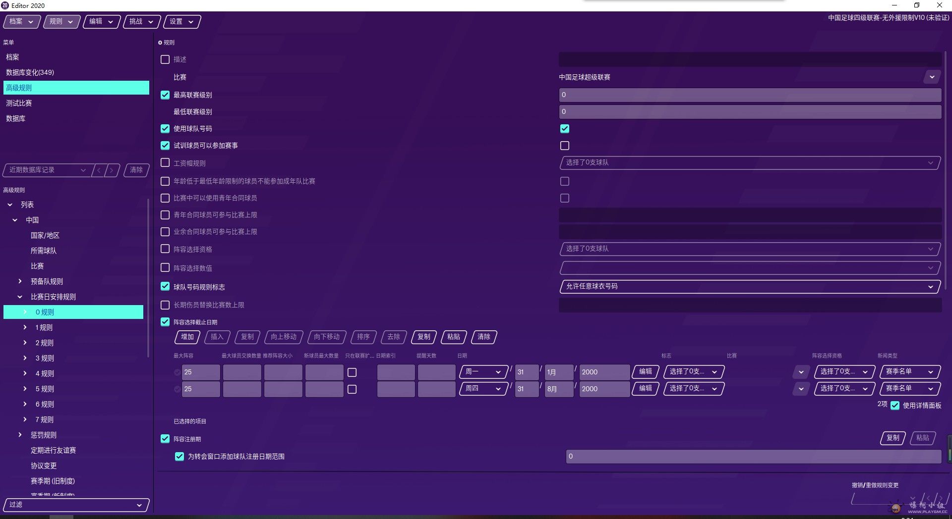Click the previous database record arrow

[99, 170]
